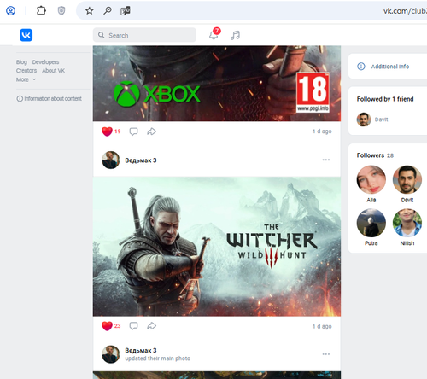Open follower Putra's profile picture
Screen dimensions: 427x379
point(371,223)
